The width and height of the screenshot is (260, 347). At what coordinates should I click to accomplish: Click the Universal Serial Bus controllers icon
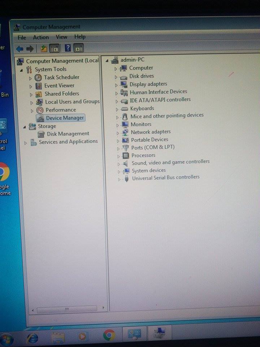[127, 178]
